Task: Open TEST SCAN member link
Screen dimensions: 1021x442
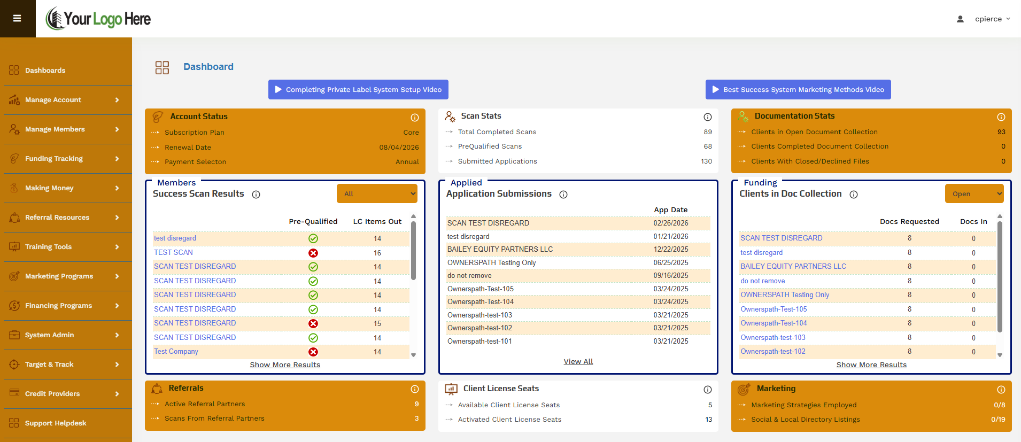Action: [x=173, y=252]
